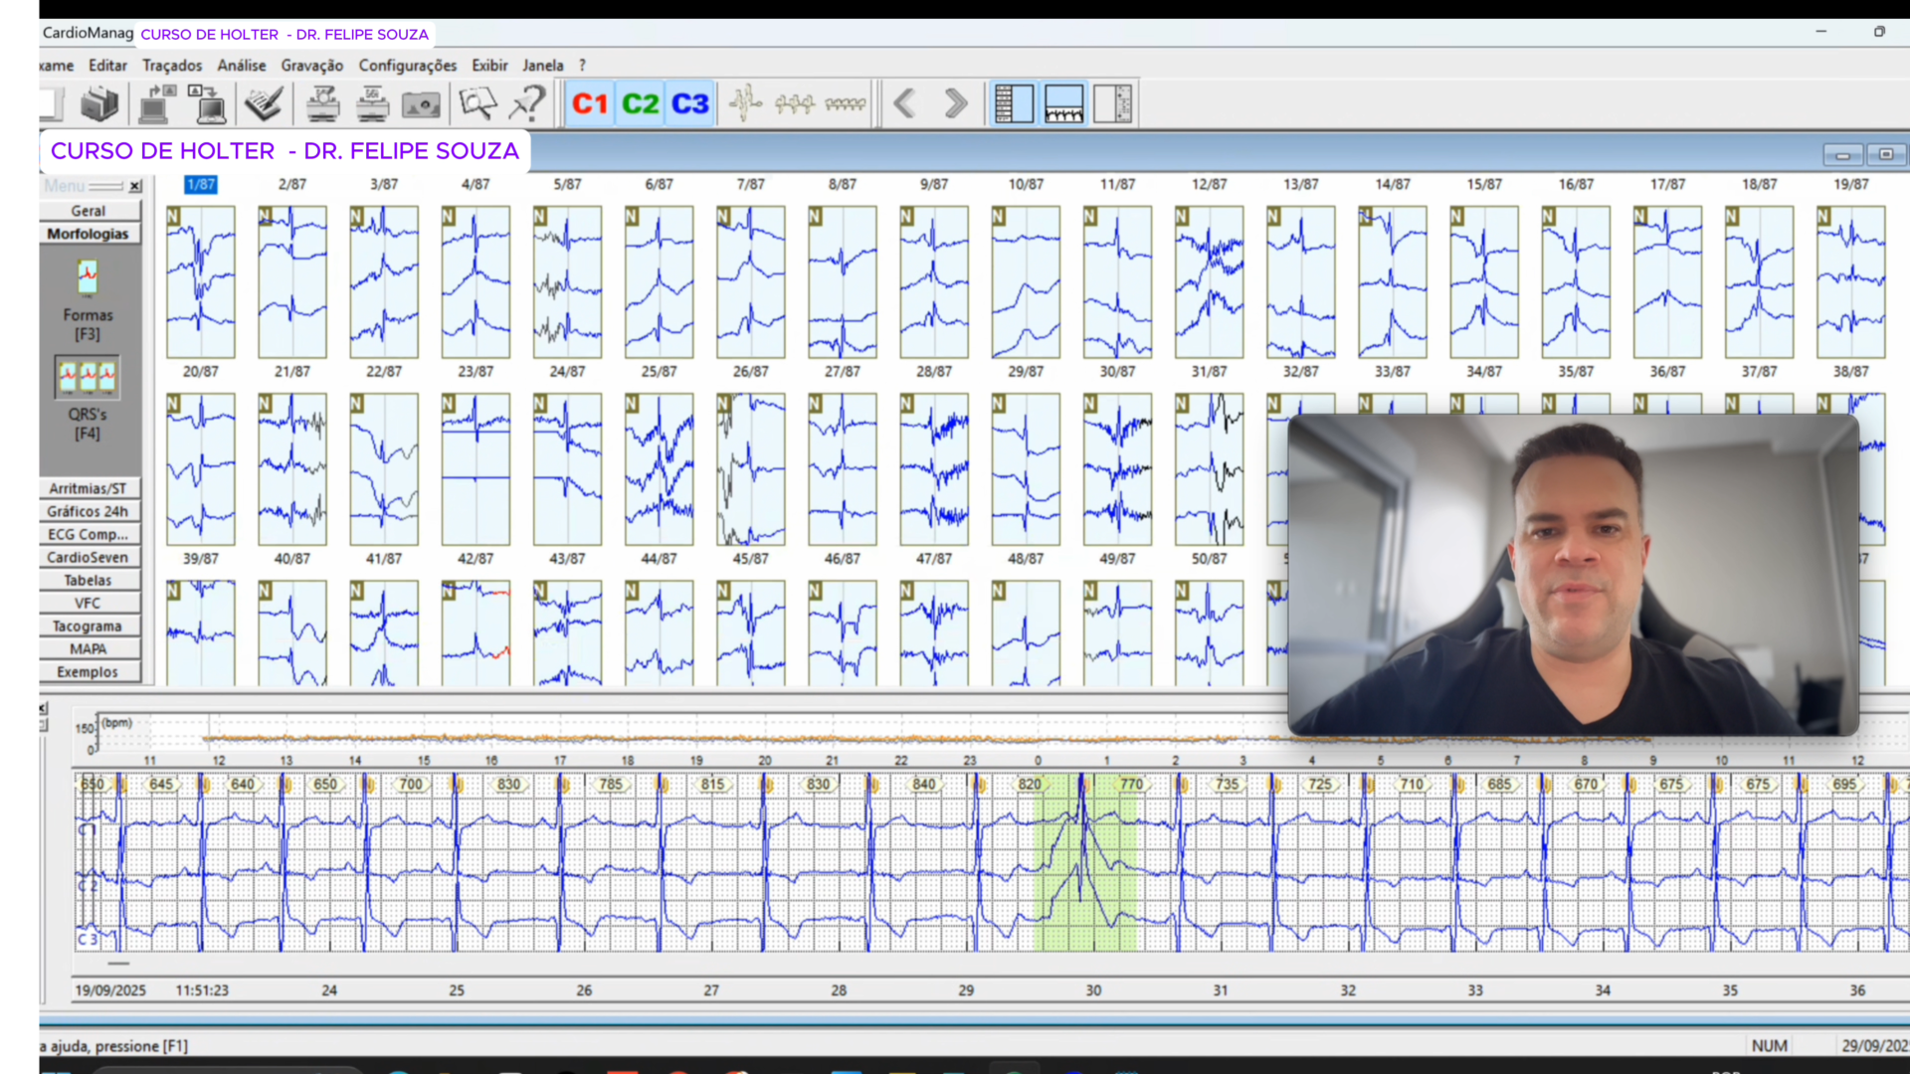Screen dimensions: 1910x1074
Task: Open Formas [F3] morphology icon
Action: (88, 278)
